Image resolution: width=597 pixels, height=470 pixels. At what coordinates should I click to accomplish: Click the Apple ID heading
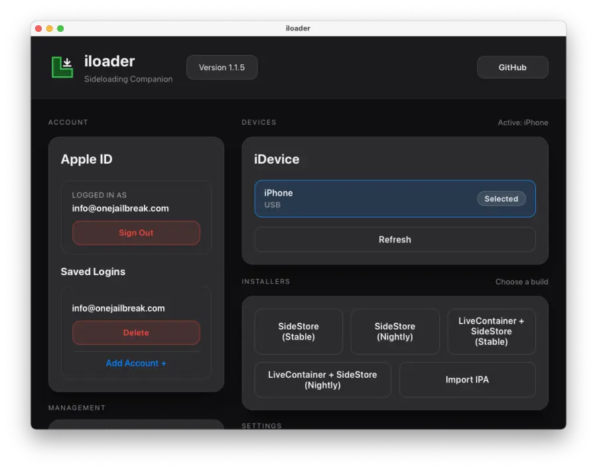click(86, 159)
